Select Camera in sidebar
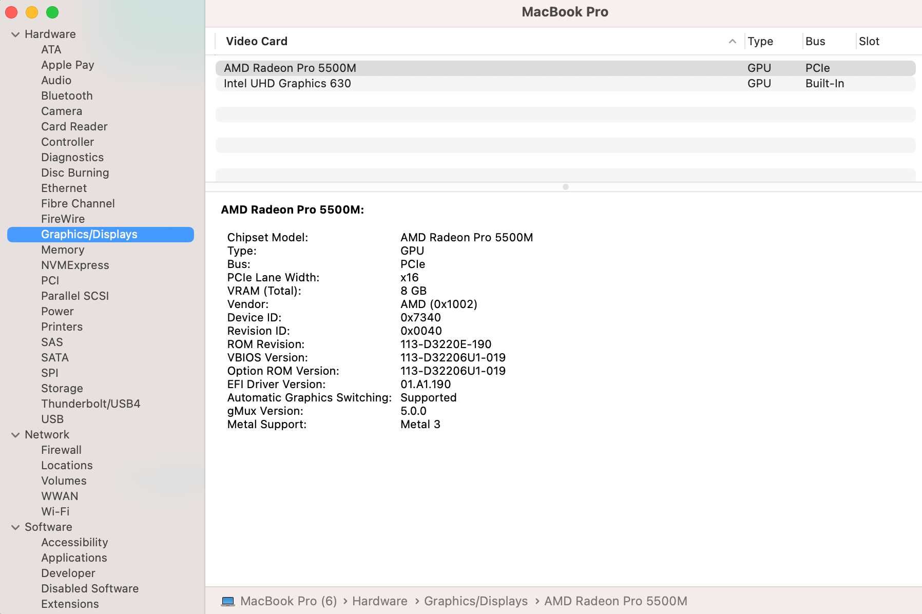Image resolution: width=922 pixels, height=614 pixels. 62,111
